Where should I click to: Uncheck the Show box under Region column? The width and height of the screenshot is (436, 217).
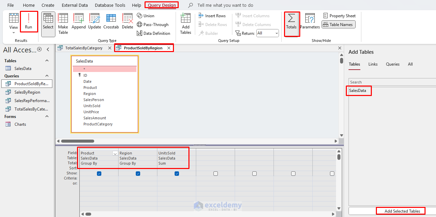pyautogui.click(x=138, y=173)
